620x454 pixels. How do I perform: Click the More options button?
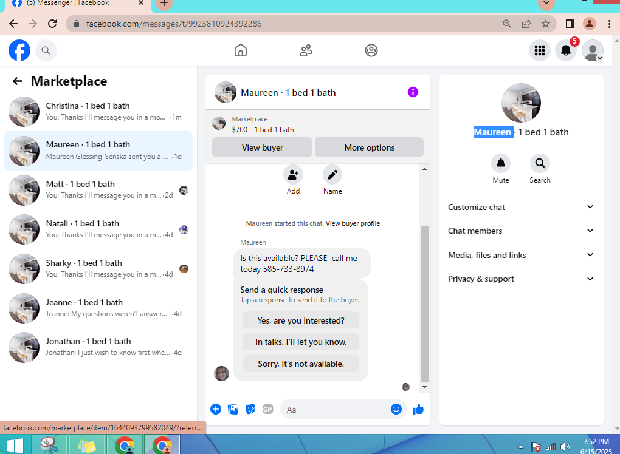coord(370,147)
